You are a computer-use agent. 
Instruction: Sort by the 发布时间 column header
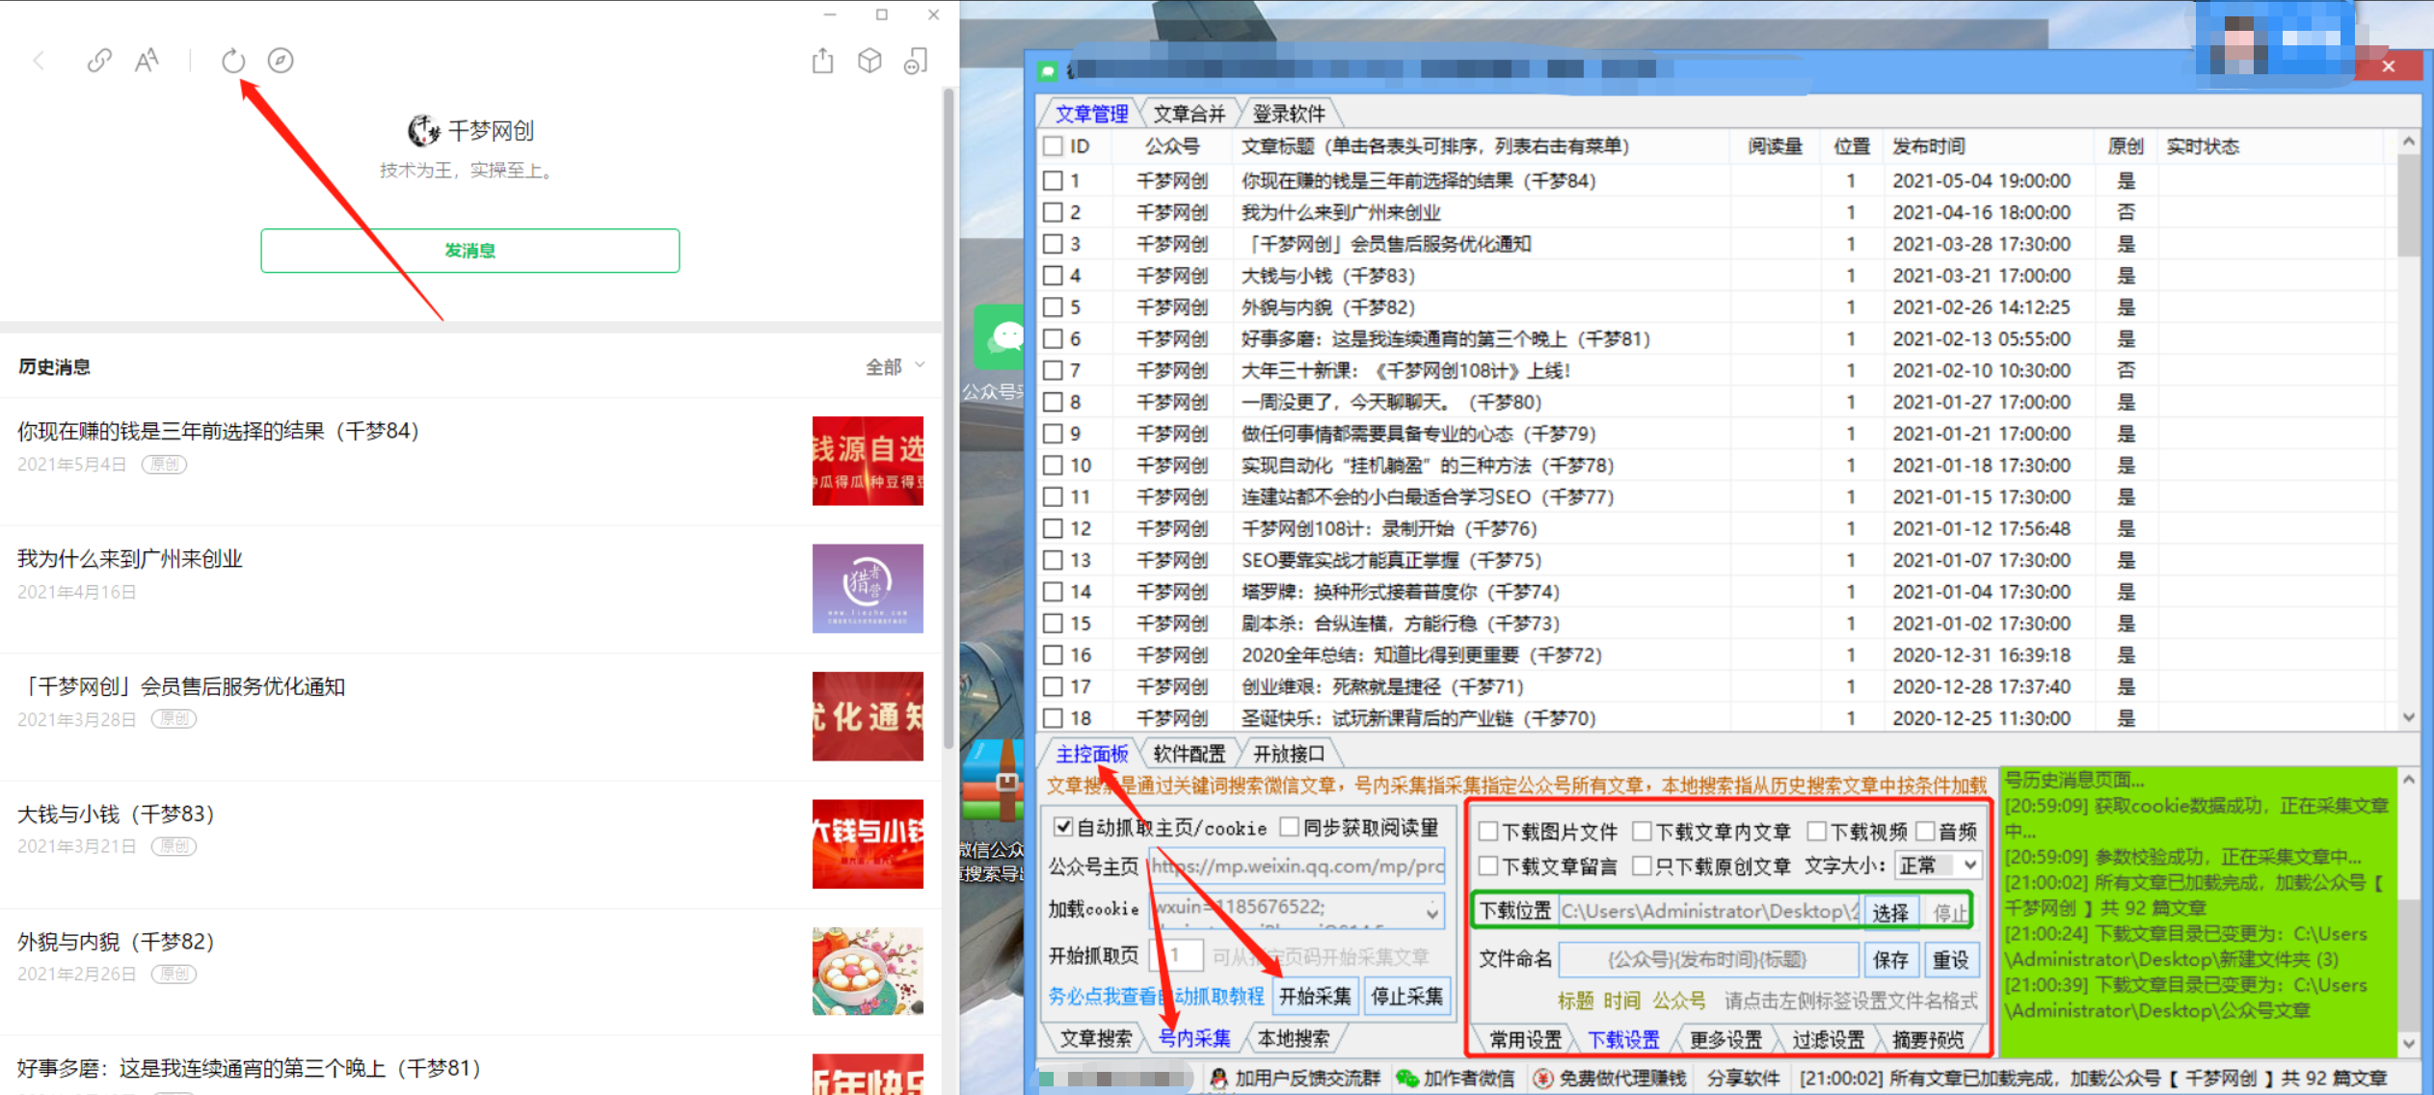click(1929, 147)
